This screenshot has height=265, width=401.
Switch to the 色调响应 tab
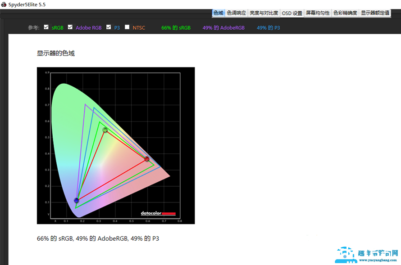tap(236, 13)
